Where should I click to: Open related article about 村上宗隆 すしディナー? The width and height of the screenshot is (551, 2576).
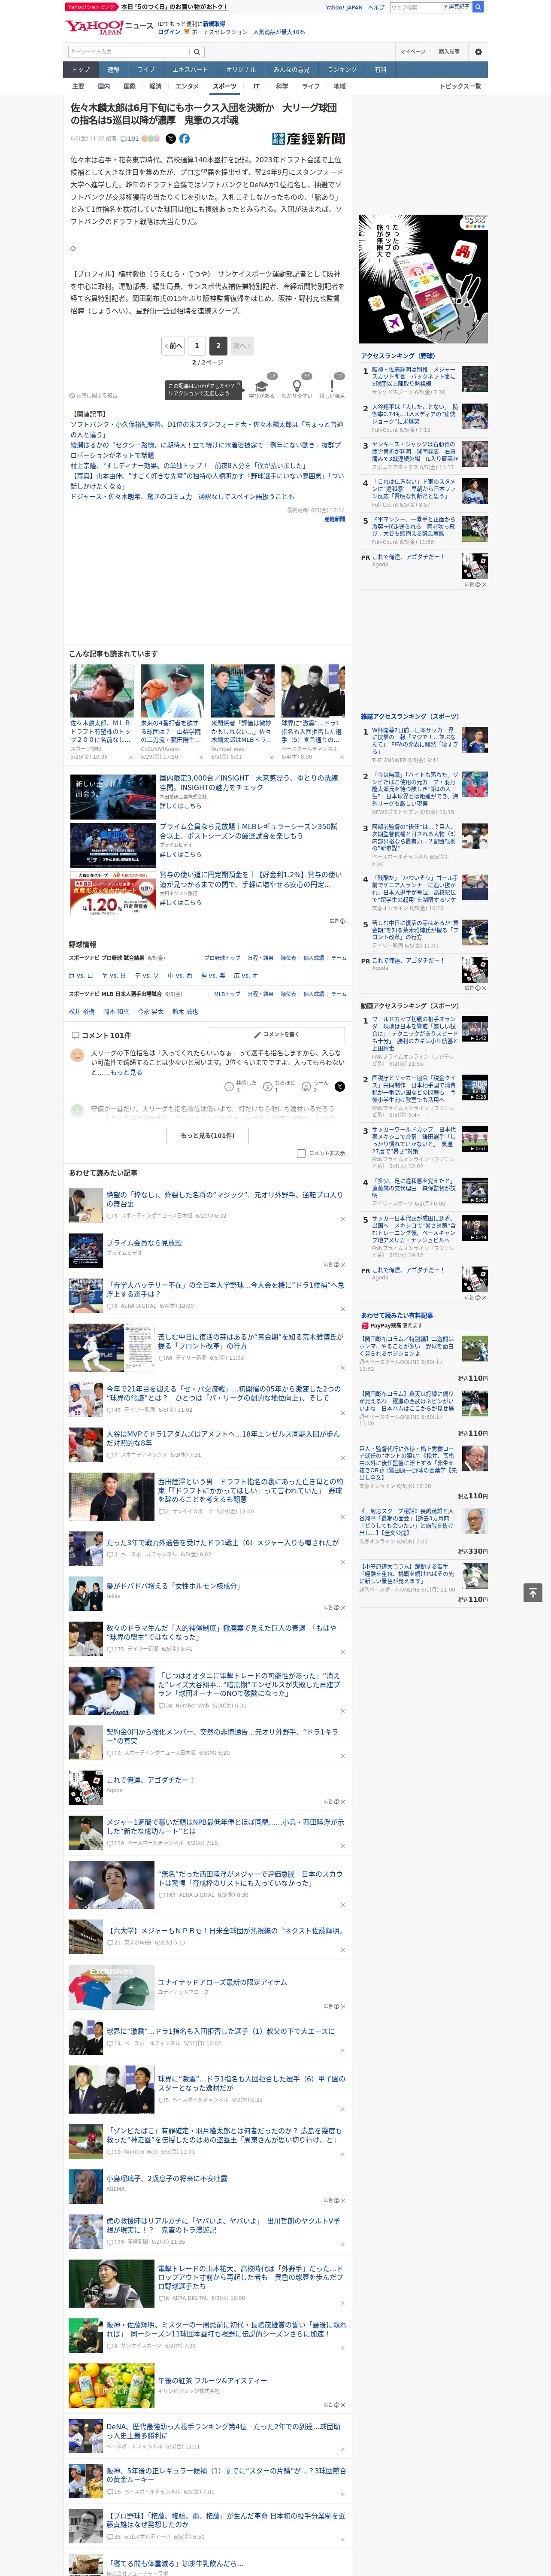[x=188, y=466]
